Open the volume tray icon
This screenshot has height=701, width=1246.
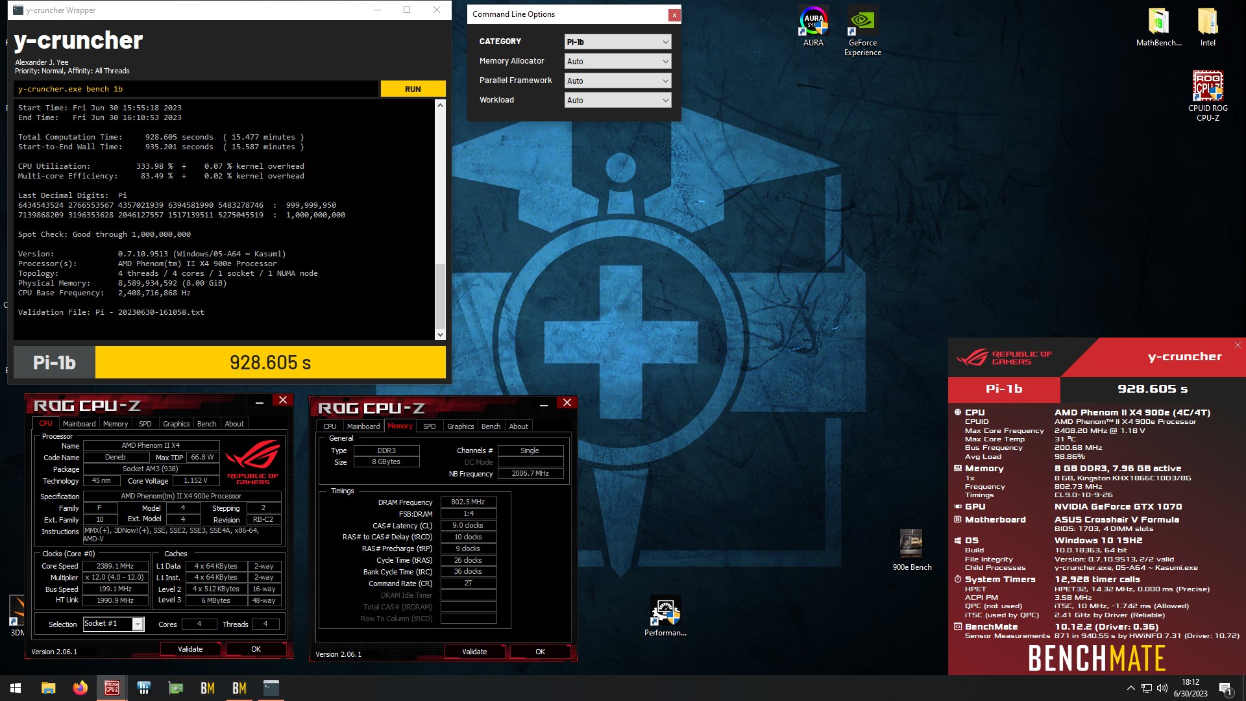click(x=1162, y=688)
